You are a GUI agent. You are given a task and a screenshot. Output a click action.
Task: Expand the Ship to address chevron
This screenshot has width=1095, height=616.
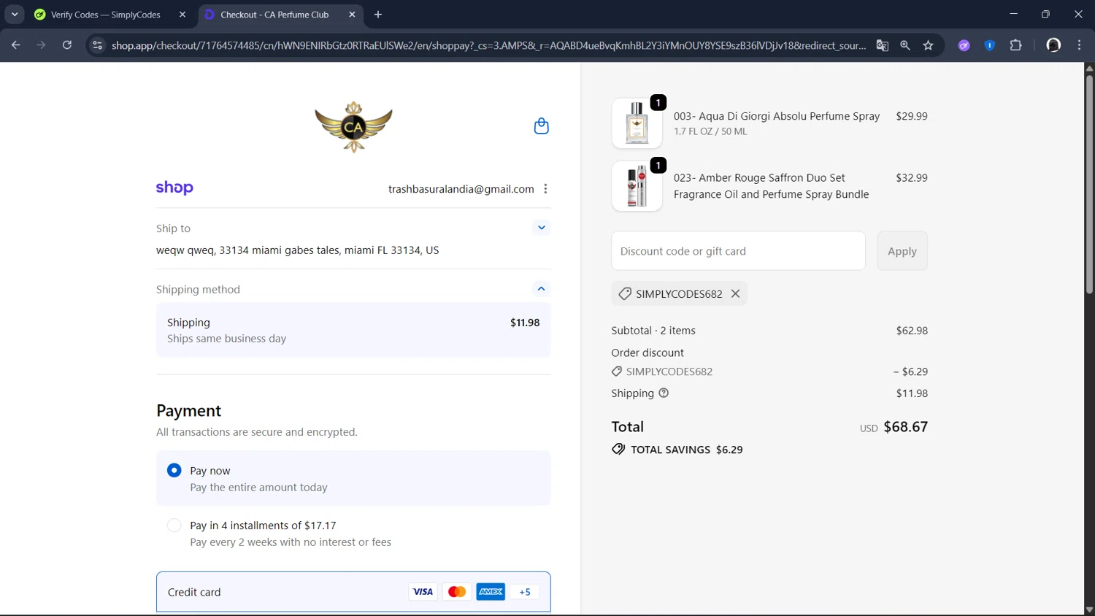click(541, 228)
